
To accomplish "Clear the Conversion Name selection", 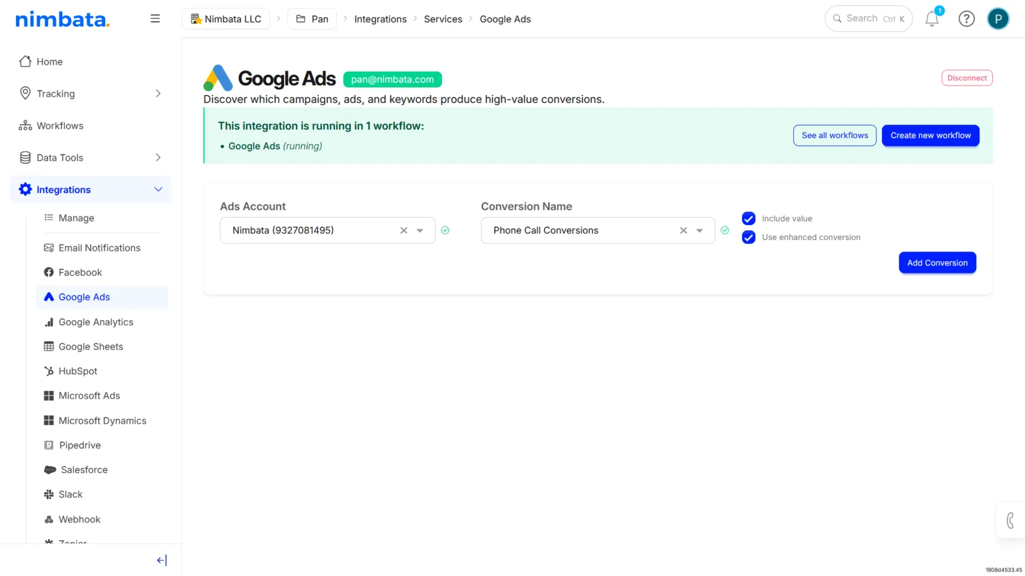I will pos(684,230).
